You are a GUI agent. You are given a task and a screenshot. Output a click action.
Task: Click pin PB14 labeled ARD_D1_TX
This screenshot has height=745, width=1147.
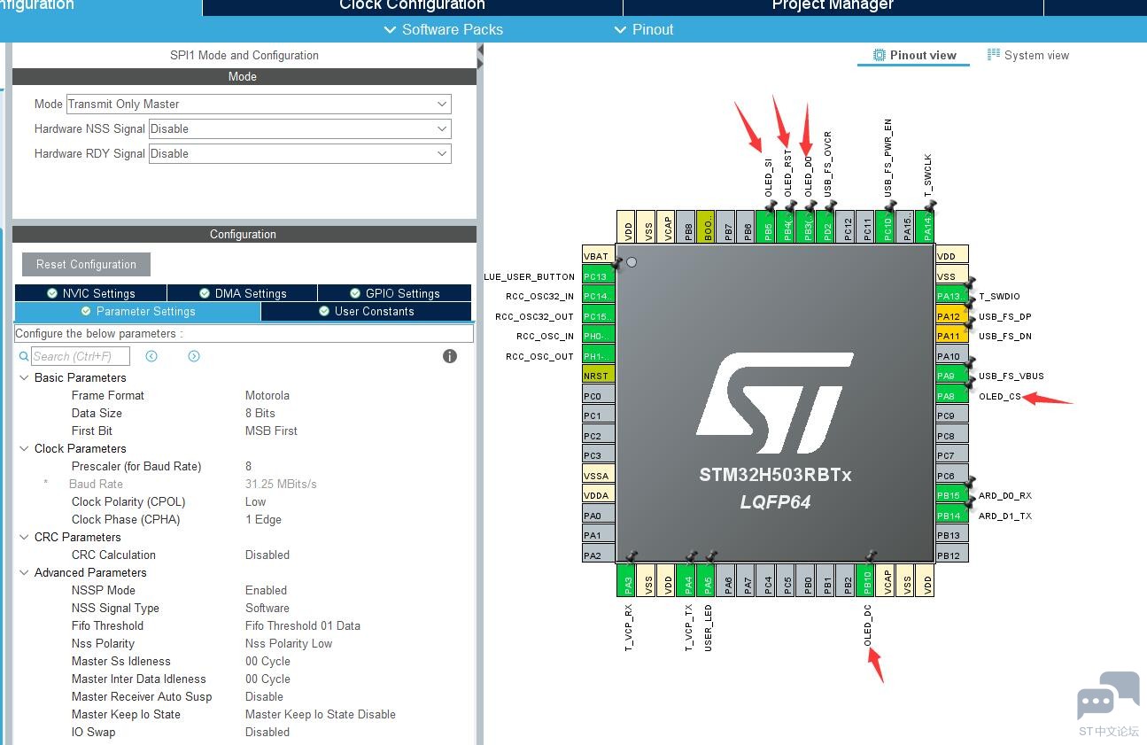pyautogui.click(x=952, y=516)
